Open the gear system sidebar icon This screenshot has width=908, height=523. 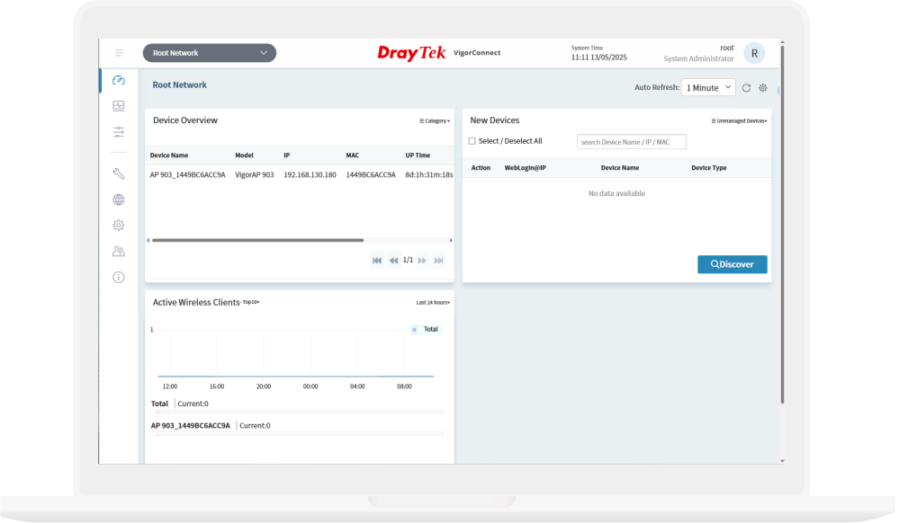point(119,225)
